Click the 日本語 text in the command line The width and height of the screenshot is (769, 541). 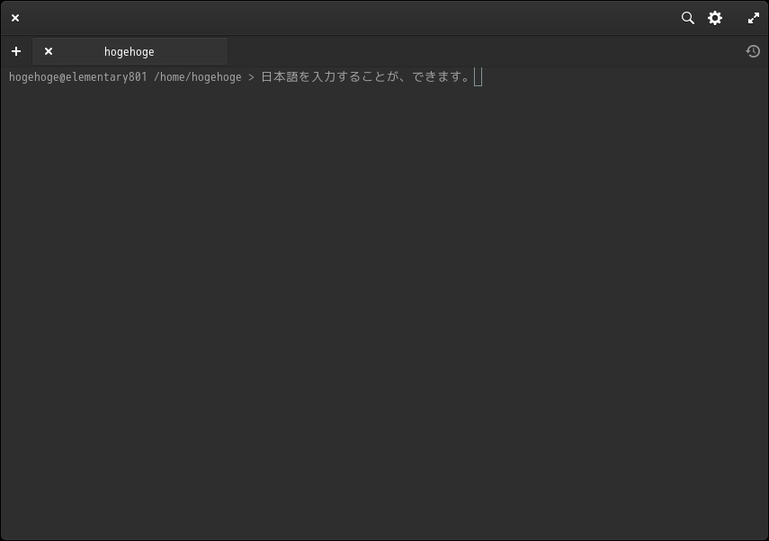point(280,77)
